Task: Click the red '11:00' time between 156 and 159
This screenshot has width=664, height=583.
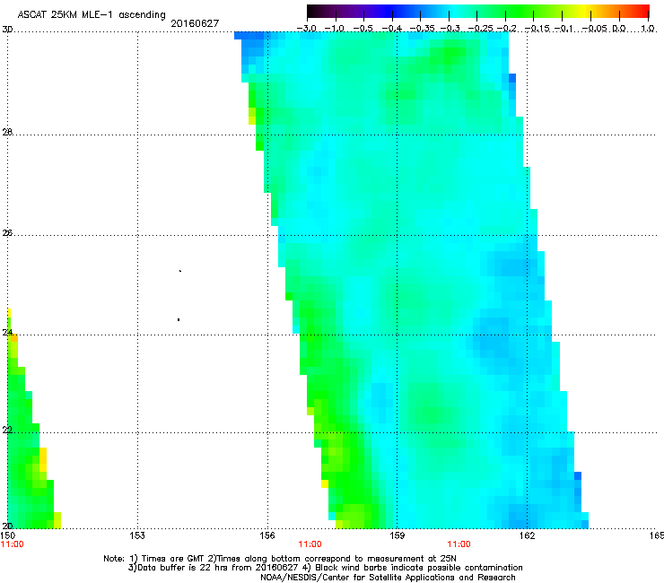Action: coord(310,544)
